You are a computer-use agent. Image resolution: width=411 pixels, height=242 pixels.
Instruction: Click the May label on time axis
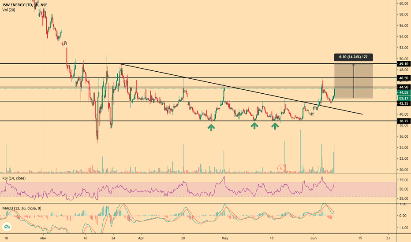[225, 238]
